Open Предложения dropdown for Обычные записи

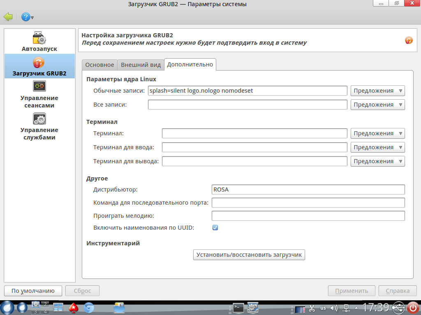pyautogui.click(x=377, y=91)
